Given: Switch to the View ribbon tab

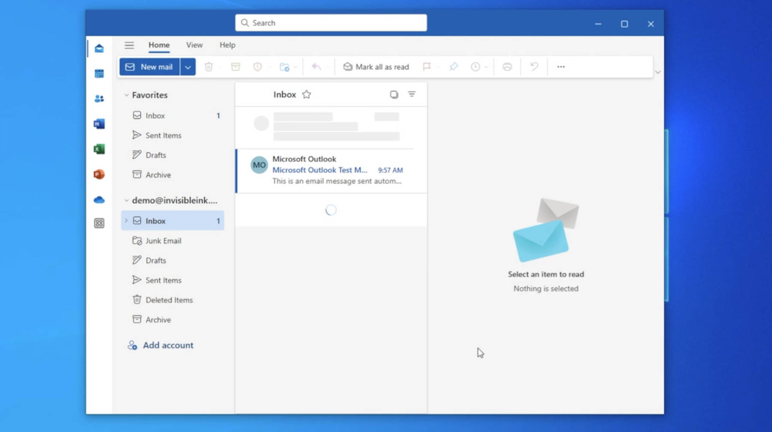Looking at the screenshot, I should (x=194, y=45).
